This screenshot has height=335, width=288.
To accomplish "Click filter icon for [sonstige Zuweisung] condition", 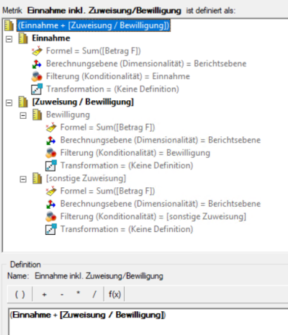I will coord(51,216).
